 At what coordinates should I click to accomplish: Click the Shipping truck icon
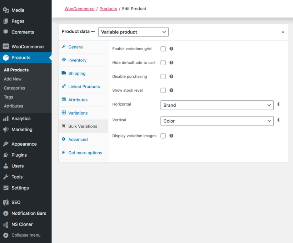click(x=64, y=74)
